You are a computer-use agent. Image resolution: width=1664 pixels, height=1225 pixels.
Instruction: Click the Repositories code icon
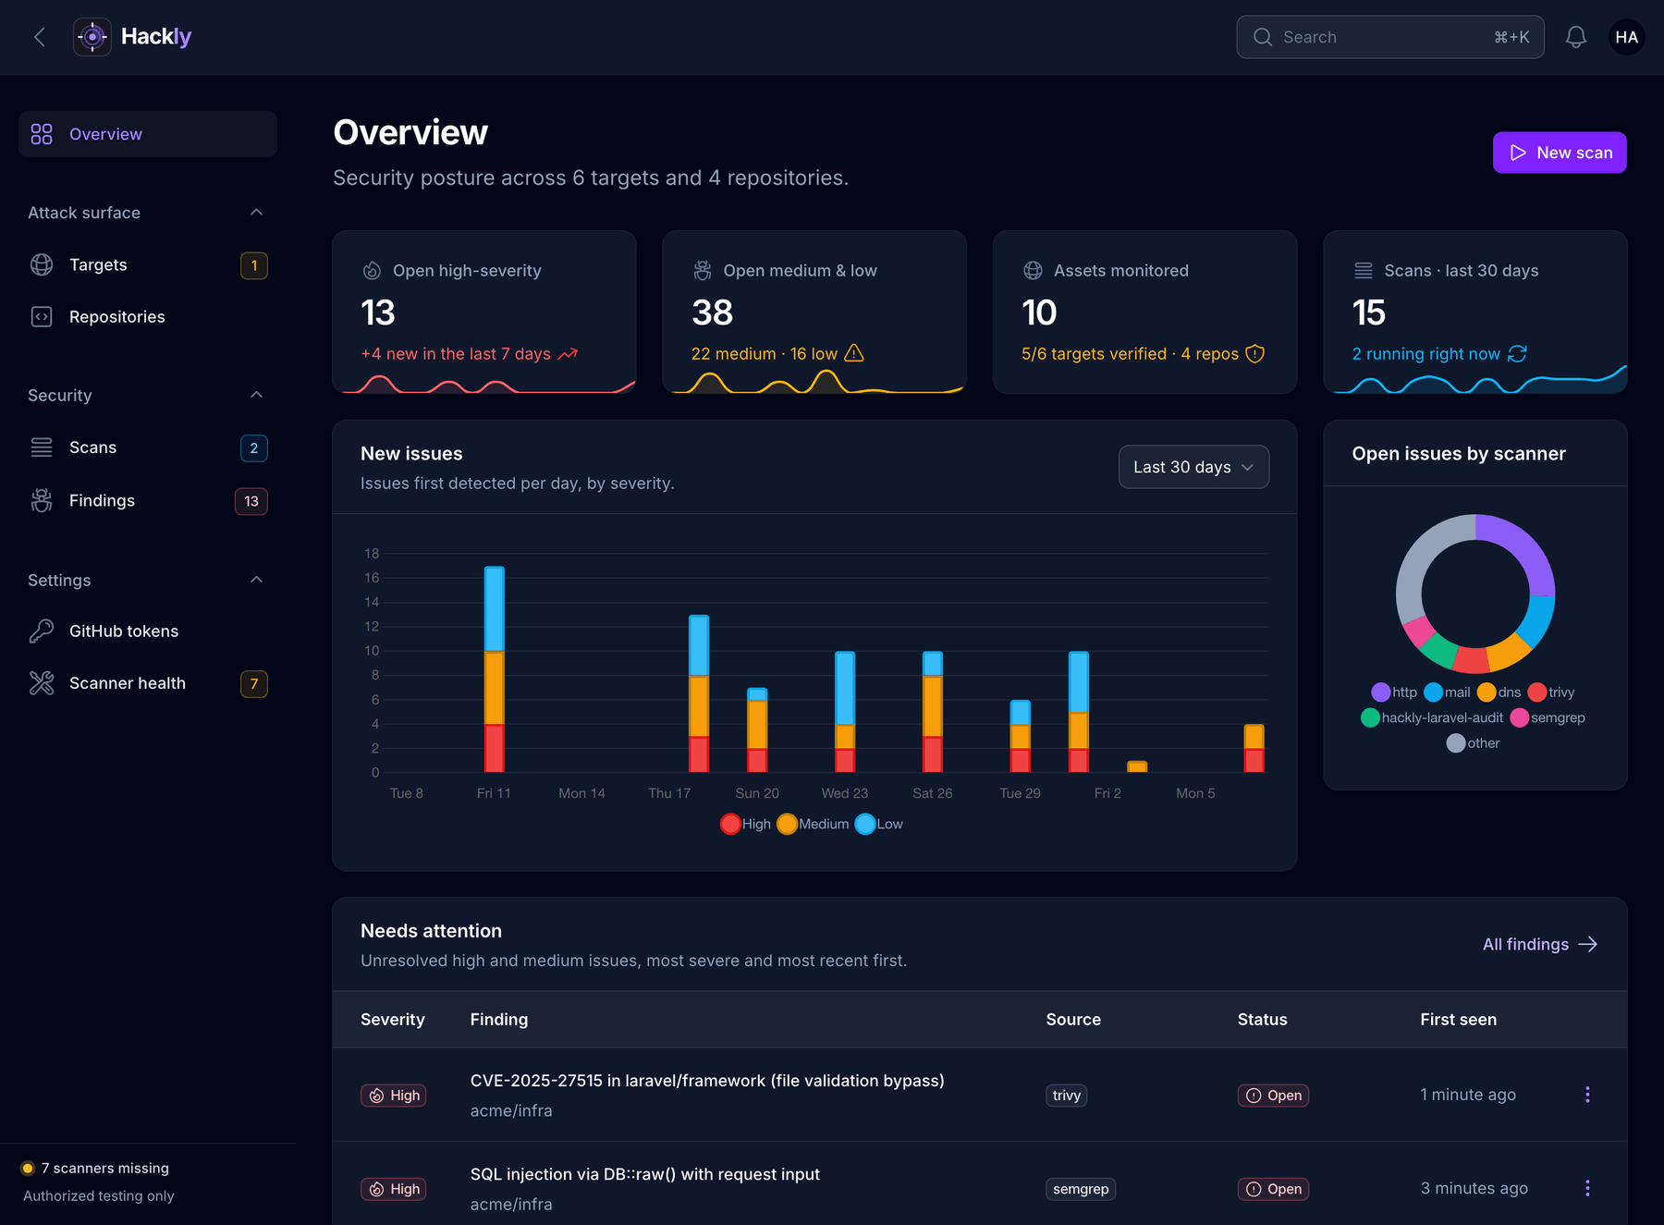tap(42, 317)
